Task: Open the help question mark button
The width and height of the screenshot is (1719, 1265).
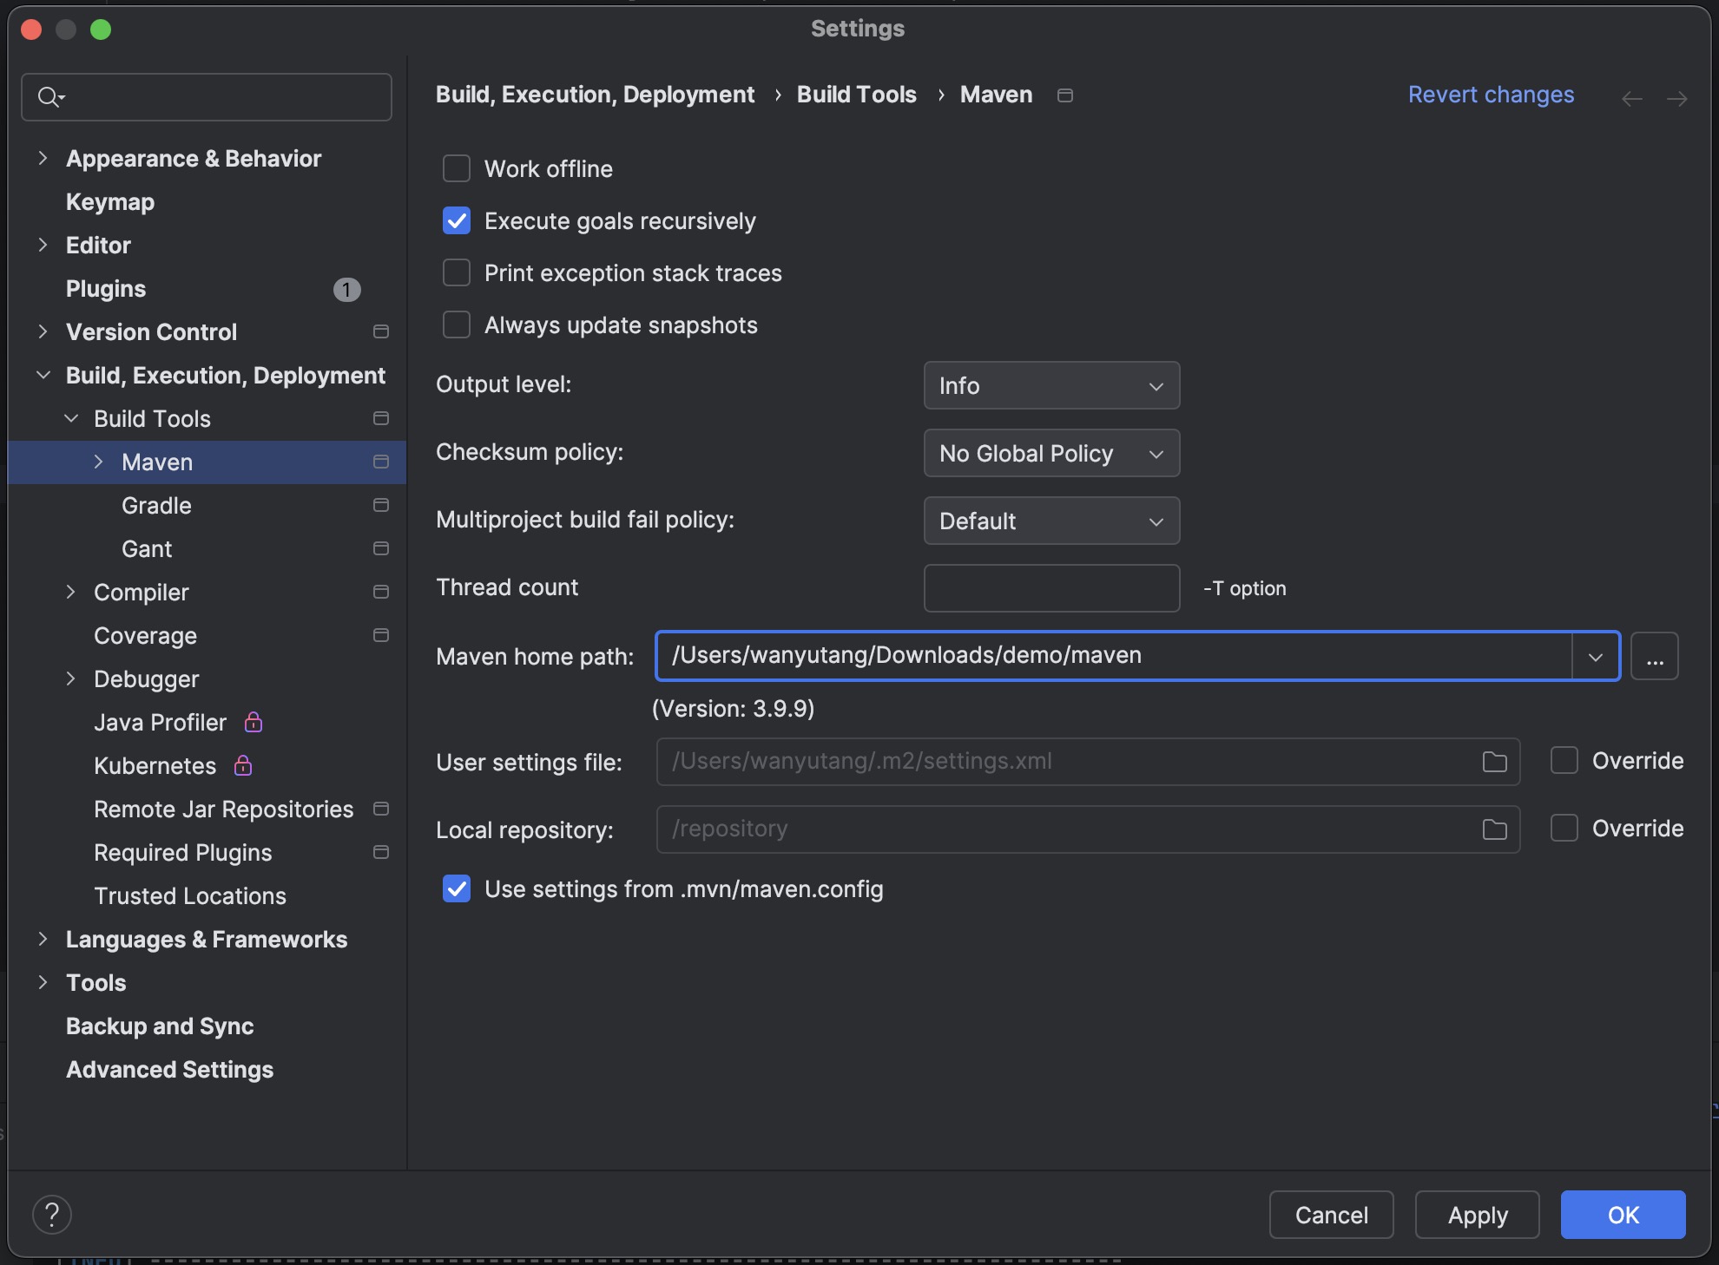Action: 52,1215
